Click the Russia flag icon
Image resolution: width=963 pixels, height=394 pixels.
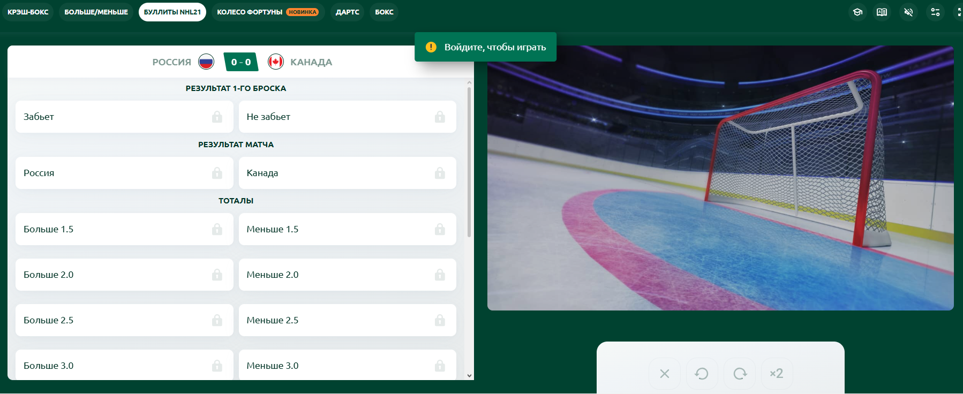[x=206, y=62]
